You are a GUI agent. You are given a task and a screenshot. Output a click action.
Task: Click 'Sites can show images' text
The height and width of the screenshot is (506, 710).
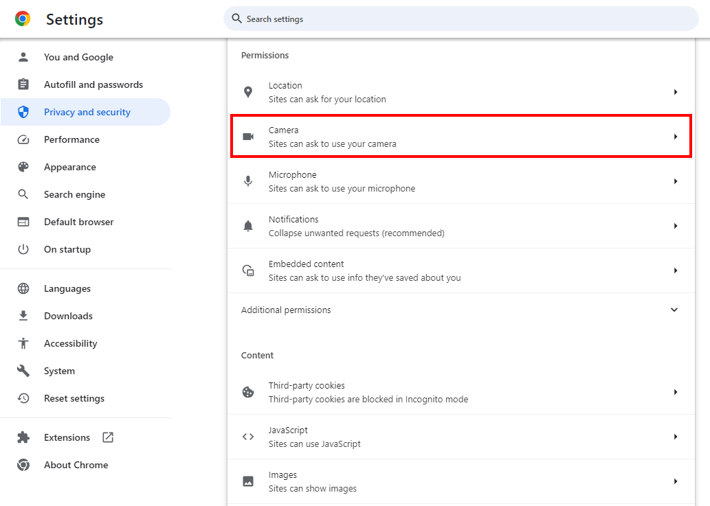[313, 489]
